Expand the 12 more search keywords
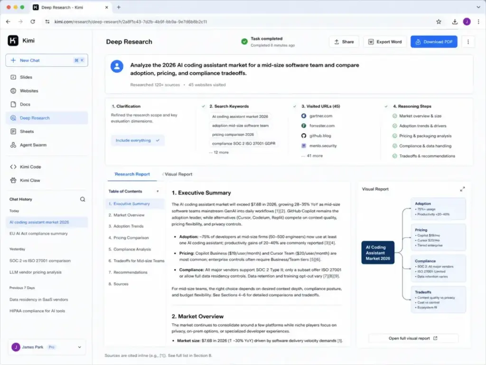The height and width of the screenshot is (365, 486). pyautogui.click(x=219, y=153)
